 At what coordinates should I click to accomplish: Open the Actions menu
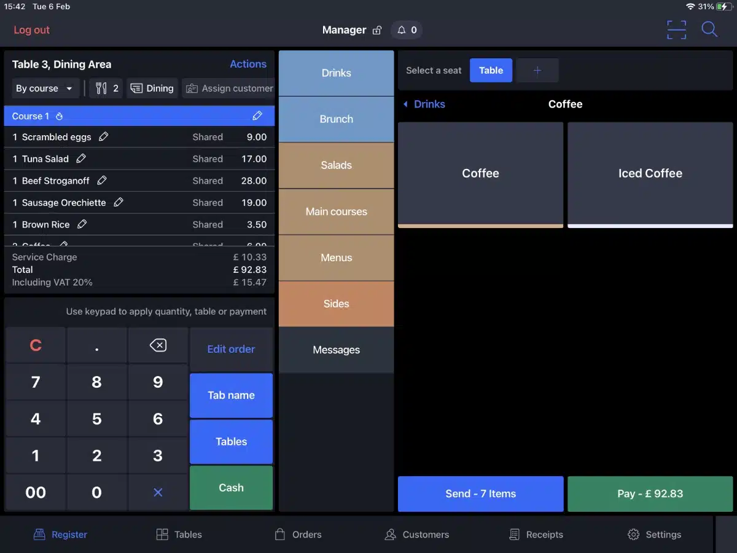(x=248, y=64)
